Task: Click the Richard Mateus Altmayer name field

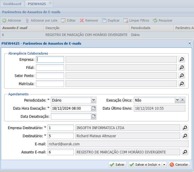Action: point(128,136)
